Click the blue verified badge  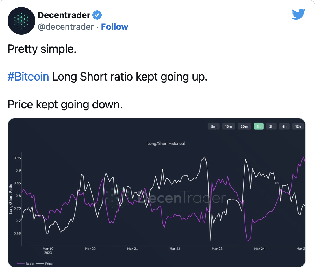(x=97, y=15)
